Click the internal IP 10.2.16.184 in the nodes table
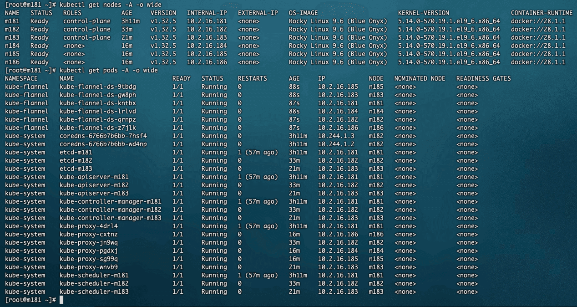Image resolution: width=577 pixels, height=307 pixels. [x=207, y=46]
